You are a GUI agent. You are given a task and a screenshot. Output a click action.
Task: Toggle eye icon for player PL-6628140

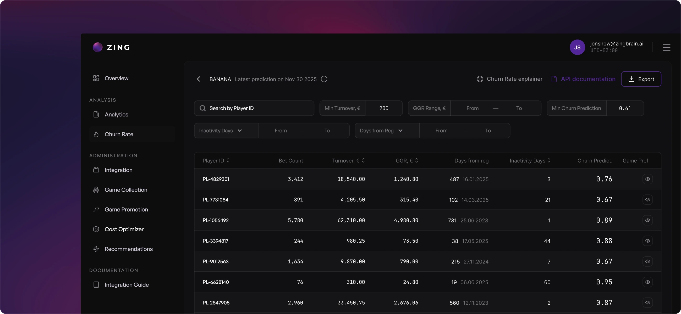[647, 282]
